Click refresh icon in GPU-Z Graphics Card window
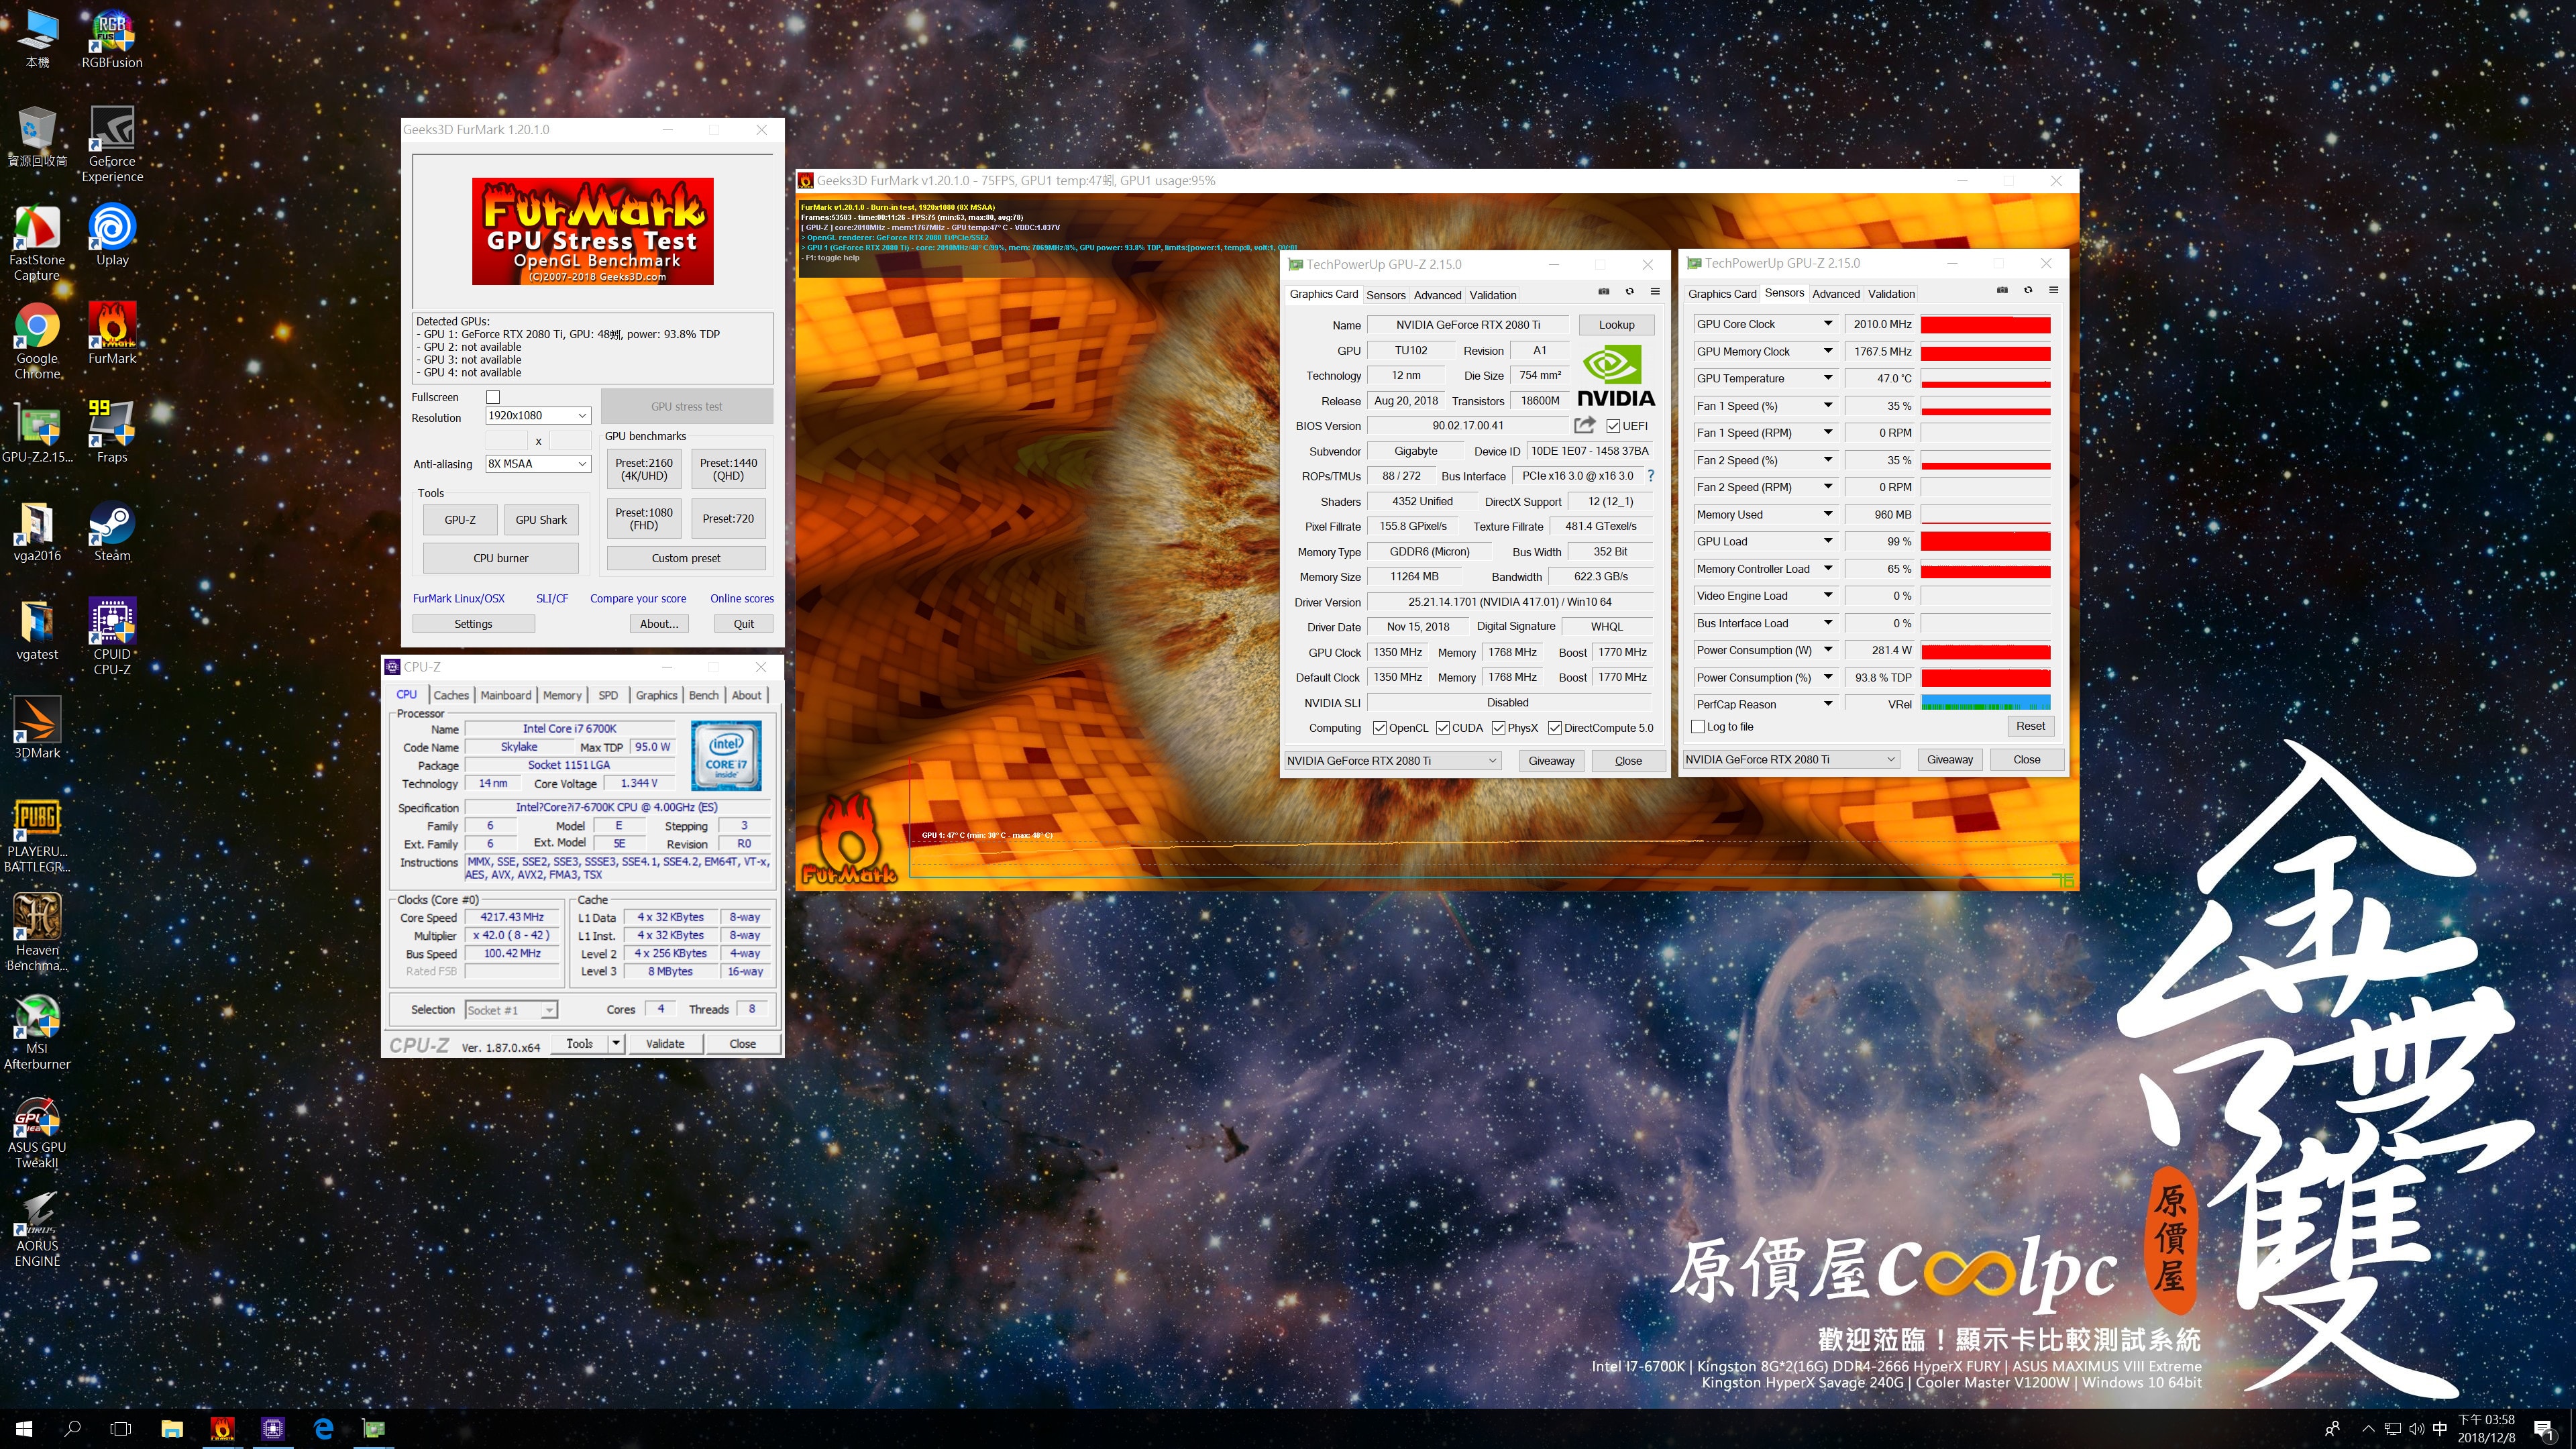This screenshot has width=2576, height=1449. (x=1629, y=292)
